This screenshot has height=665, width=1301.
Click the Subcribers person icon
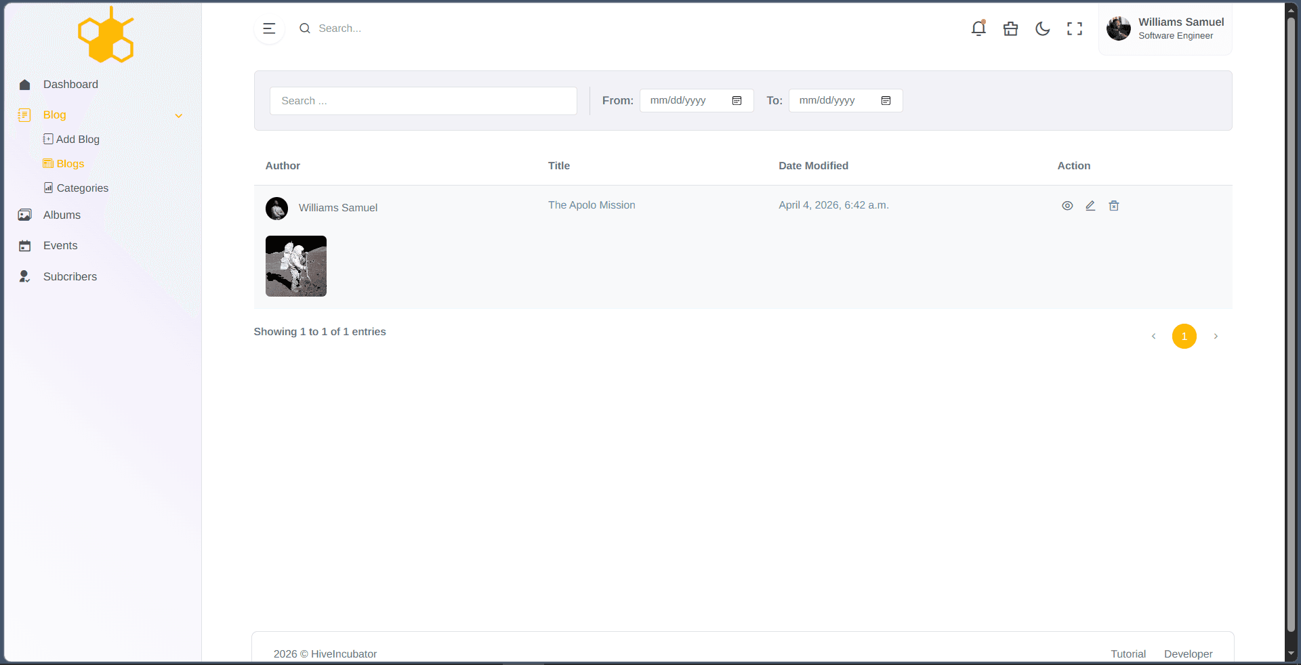click(24, 276)
